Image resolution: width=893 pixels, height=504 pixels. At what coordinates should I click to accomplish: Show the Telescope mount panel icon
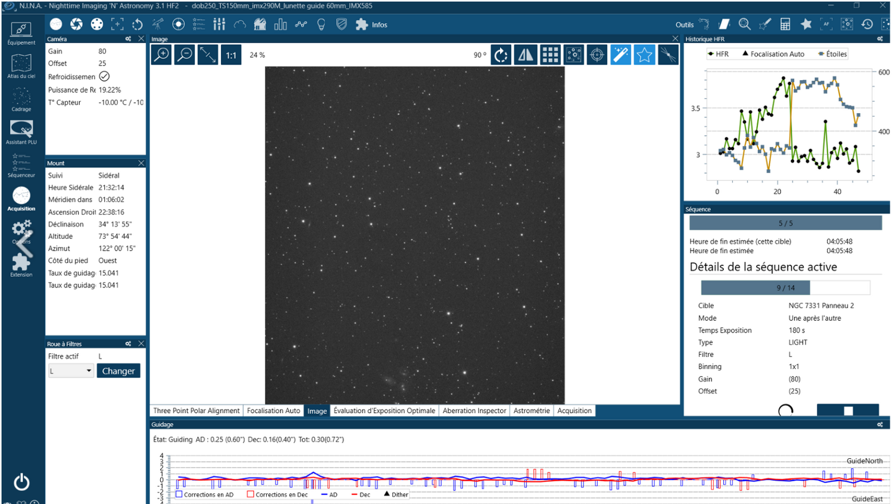[158, 24]
